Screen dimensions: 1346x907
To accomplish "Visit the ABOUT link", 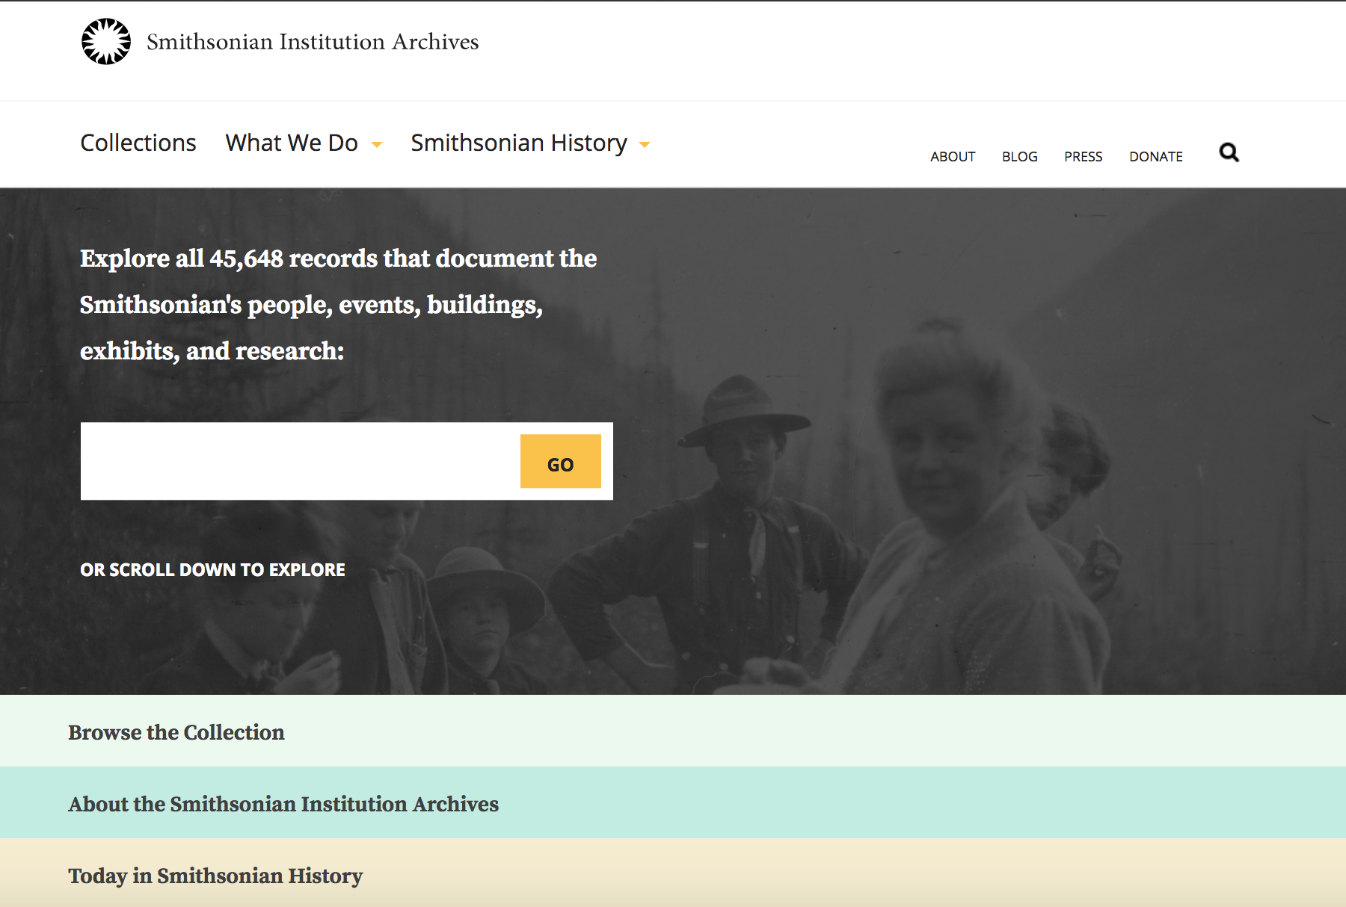I will [x=953, y=157].
